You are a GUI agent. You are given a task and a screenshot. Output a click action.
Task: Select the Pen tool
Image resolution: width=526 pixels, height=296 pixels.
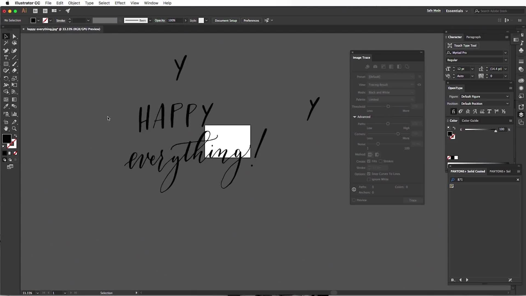(6, 51)
